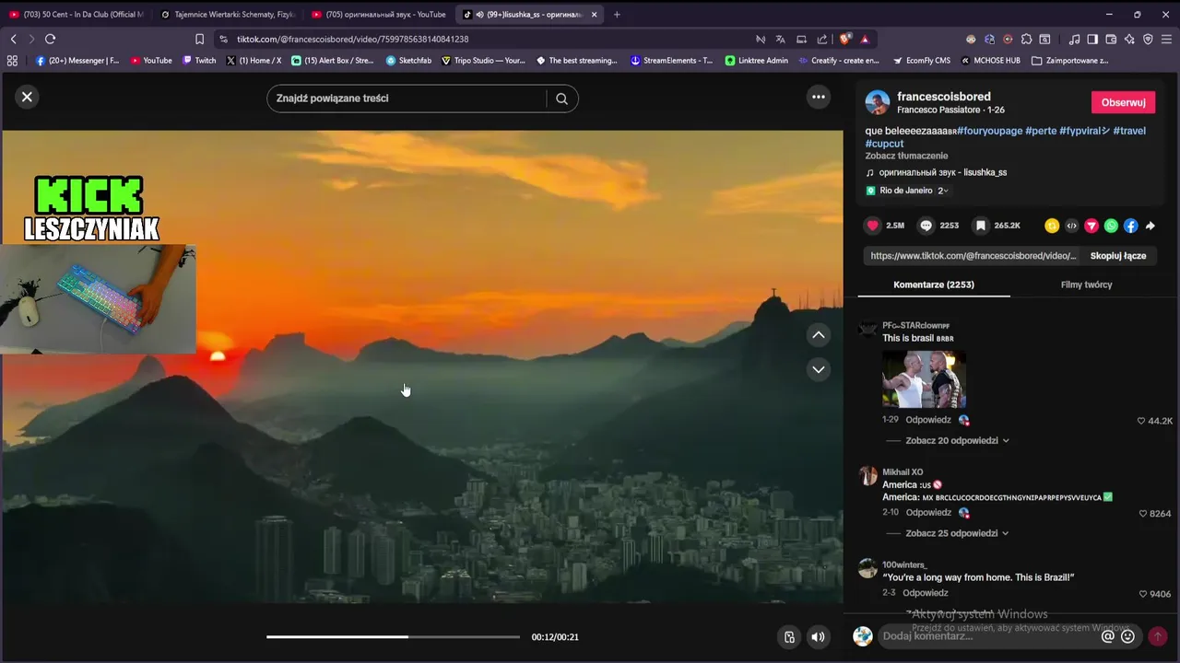Share the video to Facebook
The image size is (1180, 663).
click(1130, 226)
